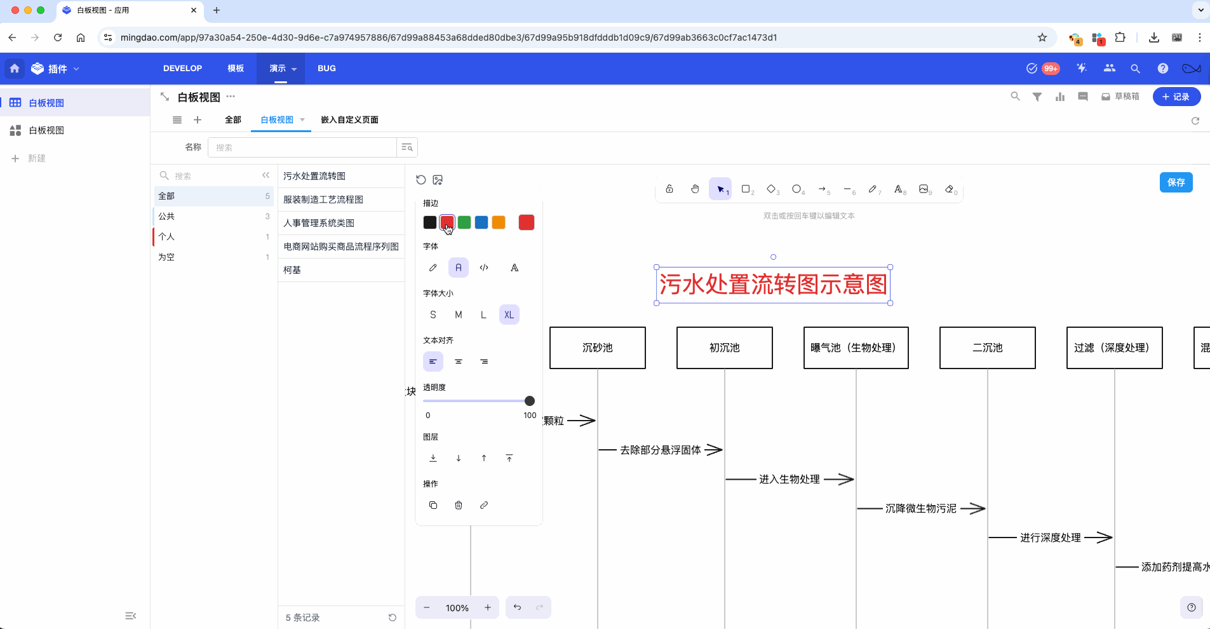
Task: Switch to the DEVELOP tab
Action: [182, 68]
